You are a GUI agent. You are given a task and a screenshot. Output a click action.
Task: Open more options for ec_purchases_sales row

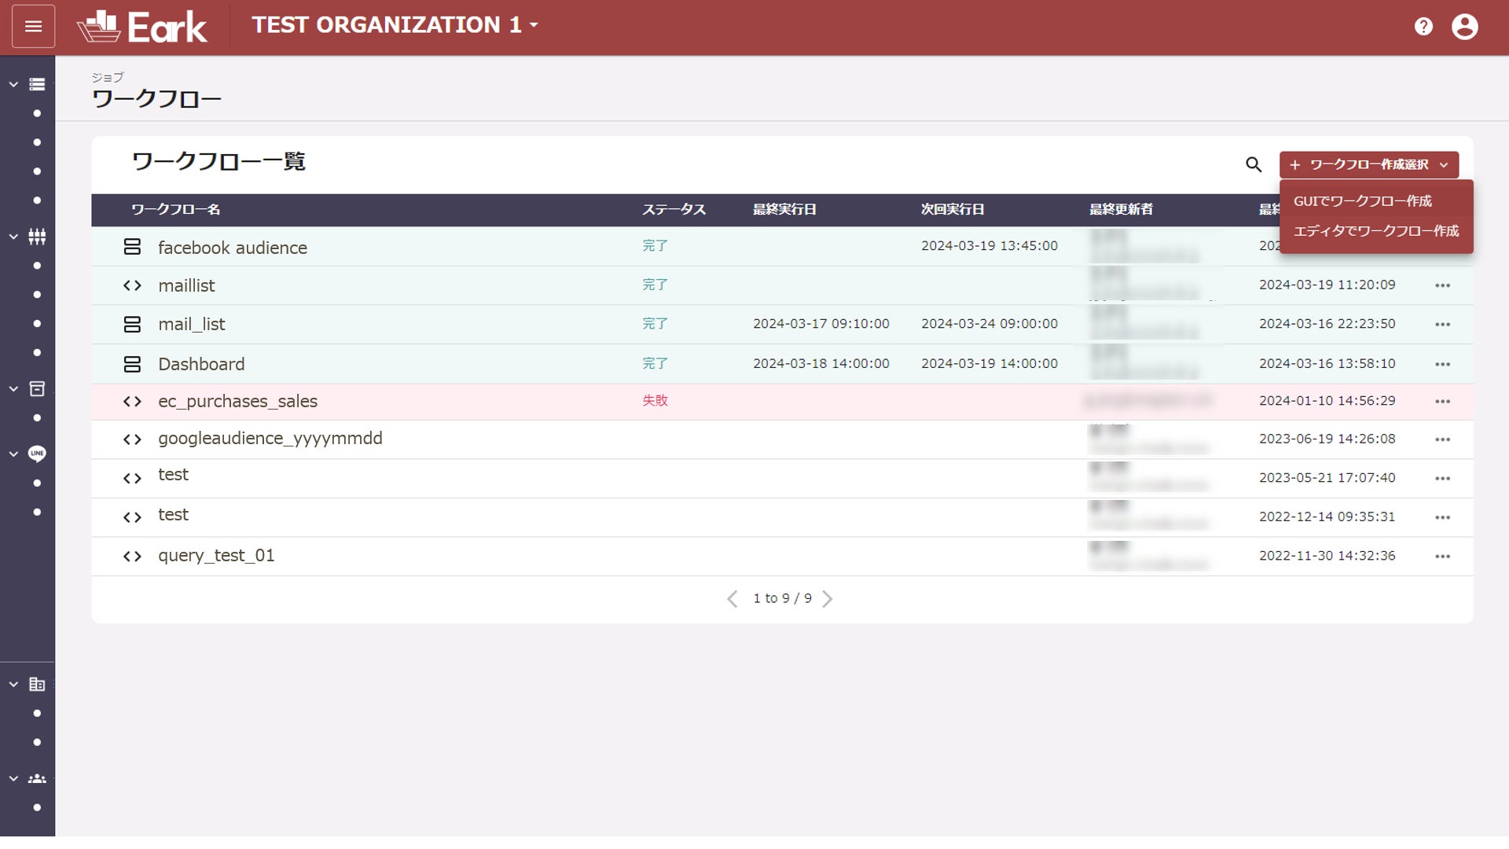tap(1442, 401)
